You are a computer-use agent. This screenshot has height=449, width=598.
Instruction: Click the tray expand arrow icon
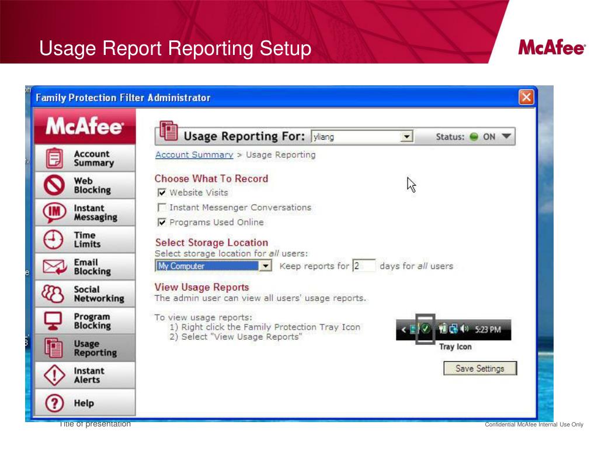404,329
